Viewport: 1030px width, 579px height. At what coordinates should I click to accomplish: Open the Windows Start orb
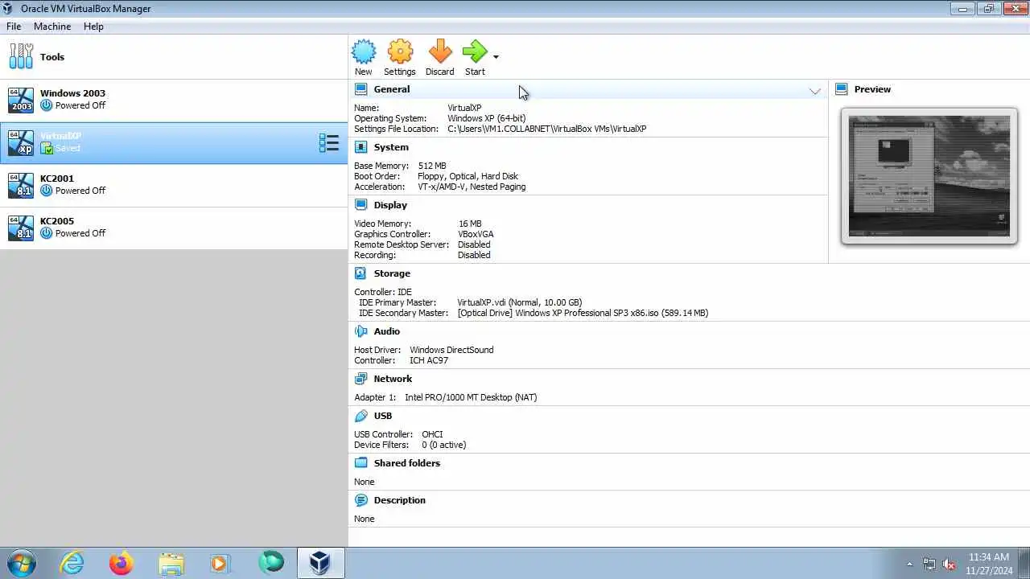(22, 563)
